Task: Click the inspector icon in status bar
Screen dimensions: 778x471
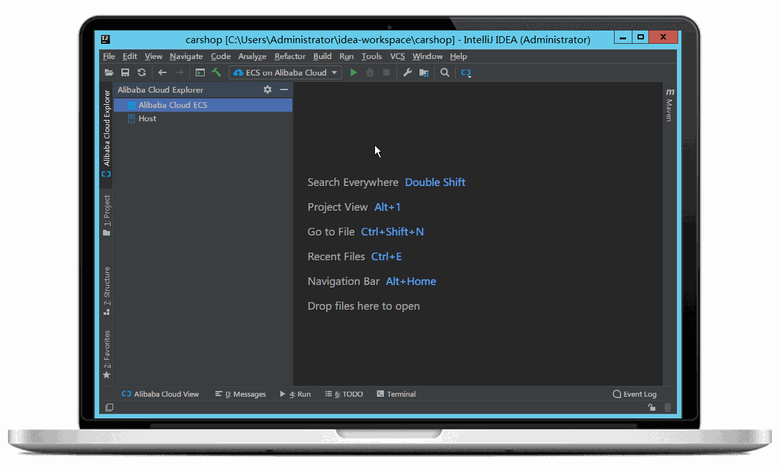Action: (668, 408)
